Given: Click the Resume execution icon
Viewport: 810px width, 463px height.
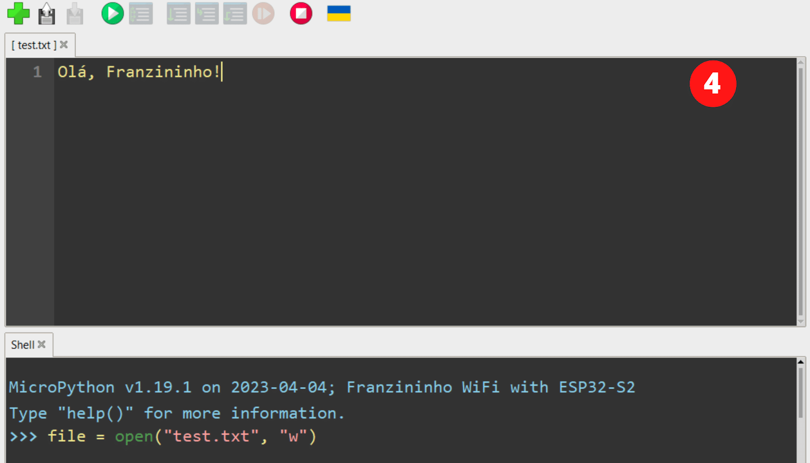Looking at the screenshot, I should coord(263,14).
